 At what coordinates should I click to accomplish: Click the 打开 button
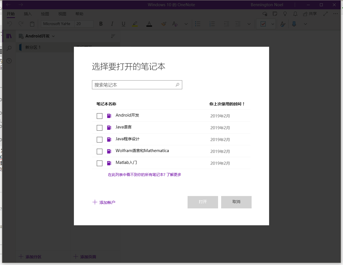click(203, 202)
